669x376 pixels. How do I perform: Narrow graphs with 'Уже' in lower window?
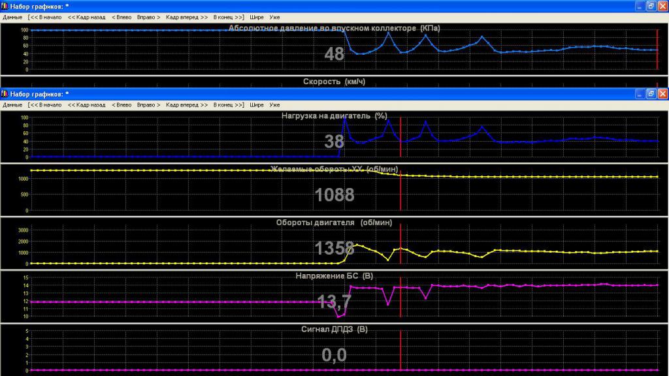click(274, 104)
